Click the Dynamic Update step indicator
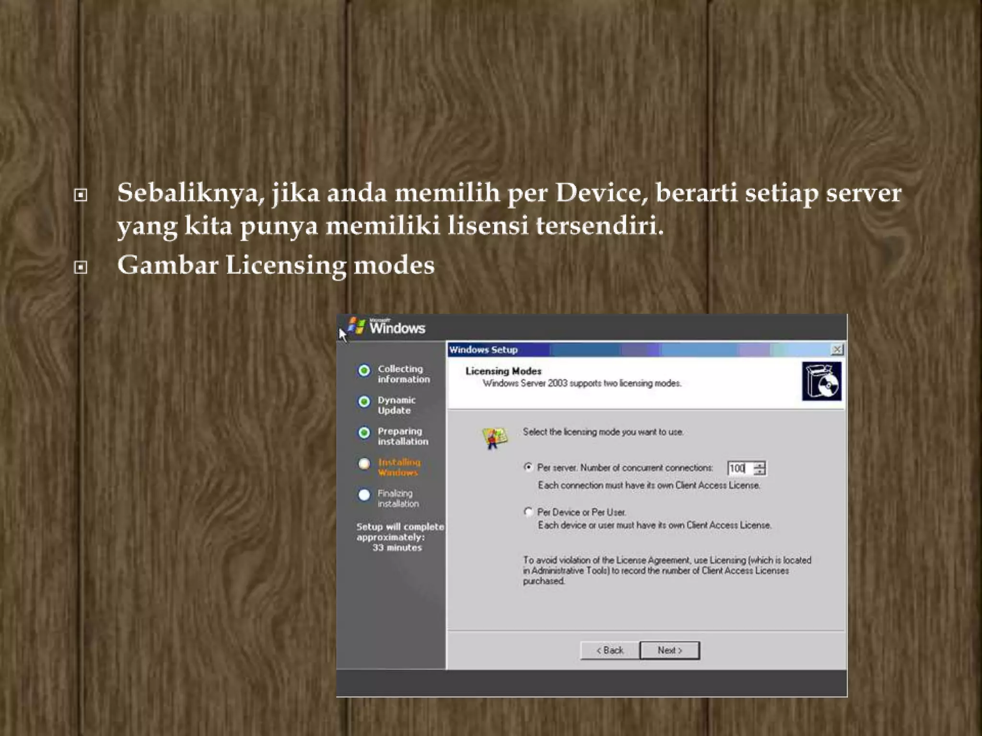The height and width of the screenshot is (736, 982). [364, 402]
